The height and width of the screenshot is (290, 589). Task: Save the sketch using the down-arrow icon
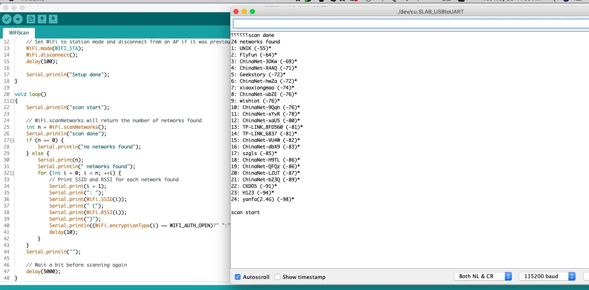coord(53,19)
